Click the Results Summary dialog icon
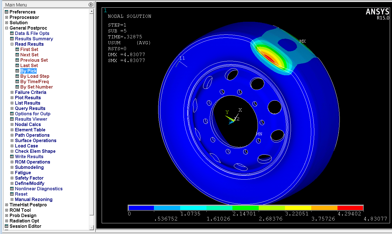This screenshot has height=234, width=392. (12, 39)
